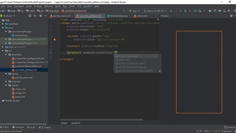Collapse the res folder
The width and height of the screenshot is (236, 133).
click(3, 51)
